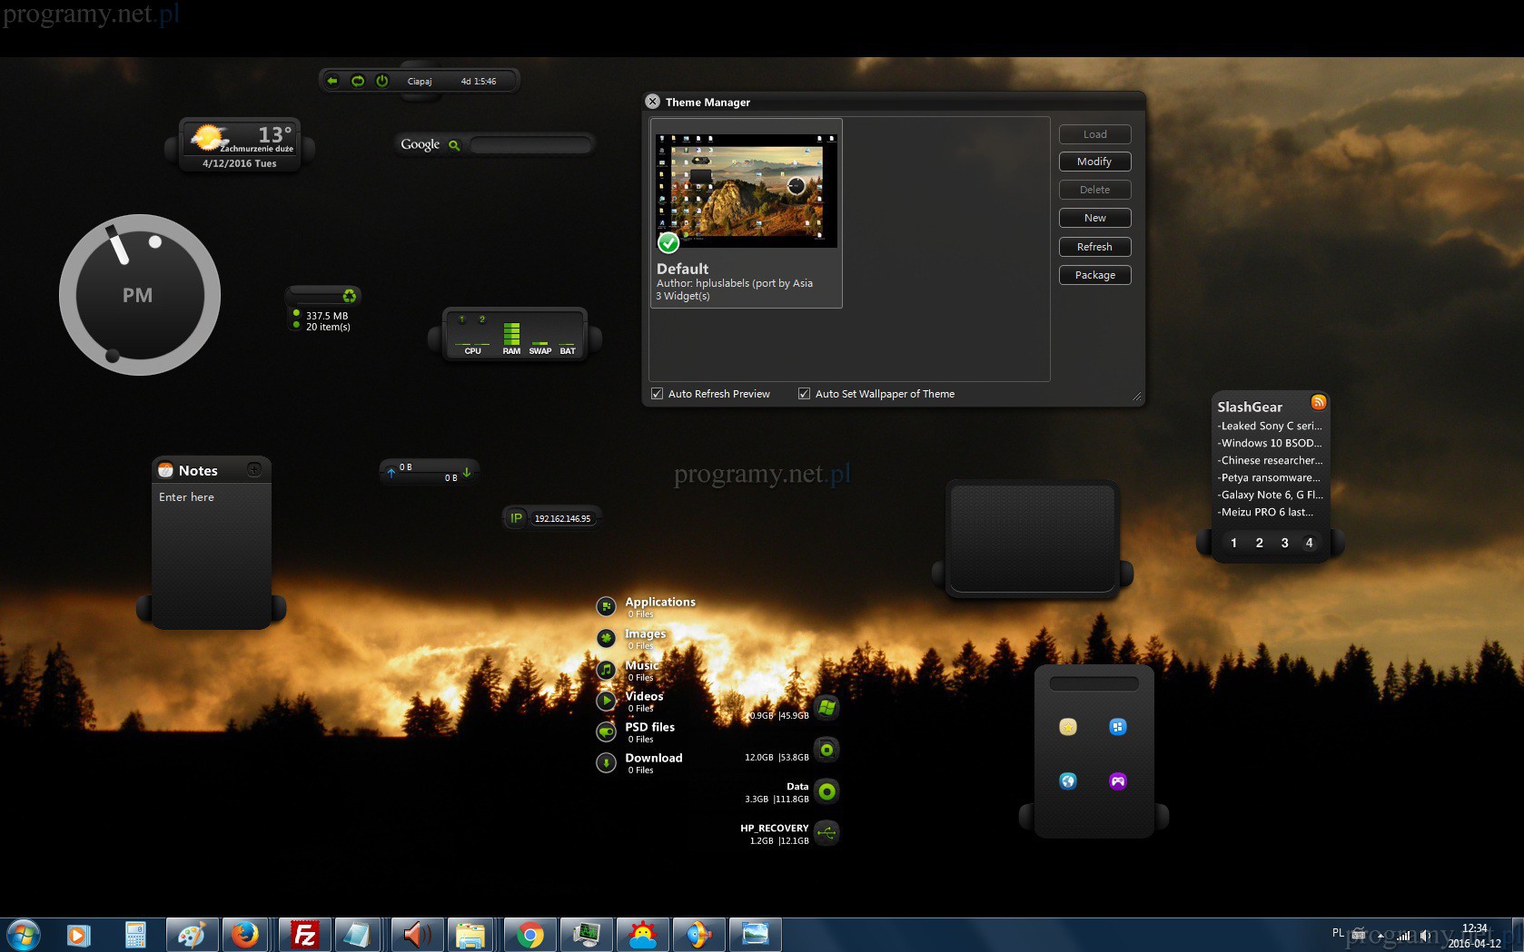This screenshot has height=952, width=1524.
Task: Click the green restart loop icon
Action: click(358, 81)
